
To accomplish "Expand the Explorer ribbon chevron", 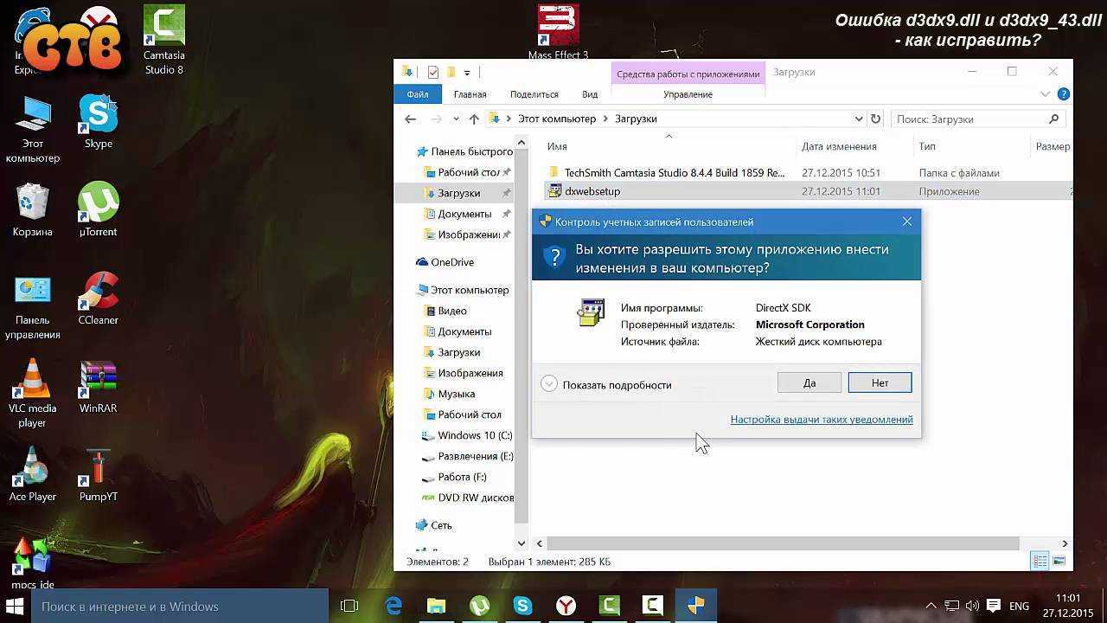I will (x=1046, y=94).
